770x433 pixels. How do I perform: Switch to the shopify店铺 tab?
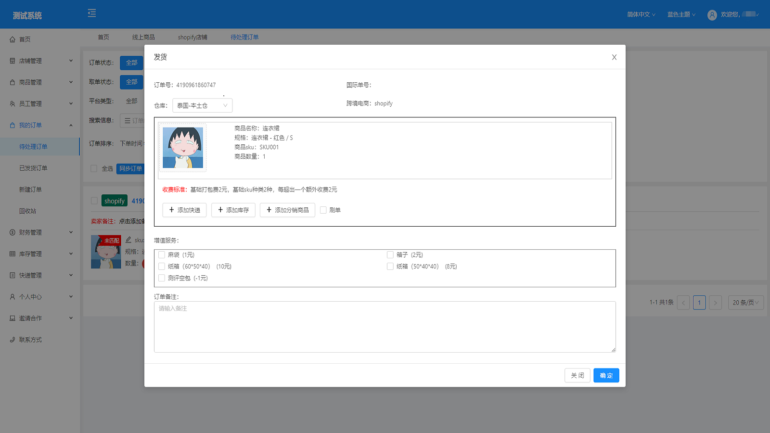pyautogui.click(x=192, y=38)
